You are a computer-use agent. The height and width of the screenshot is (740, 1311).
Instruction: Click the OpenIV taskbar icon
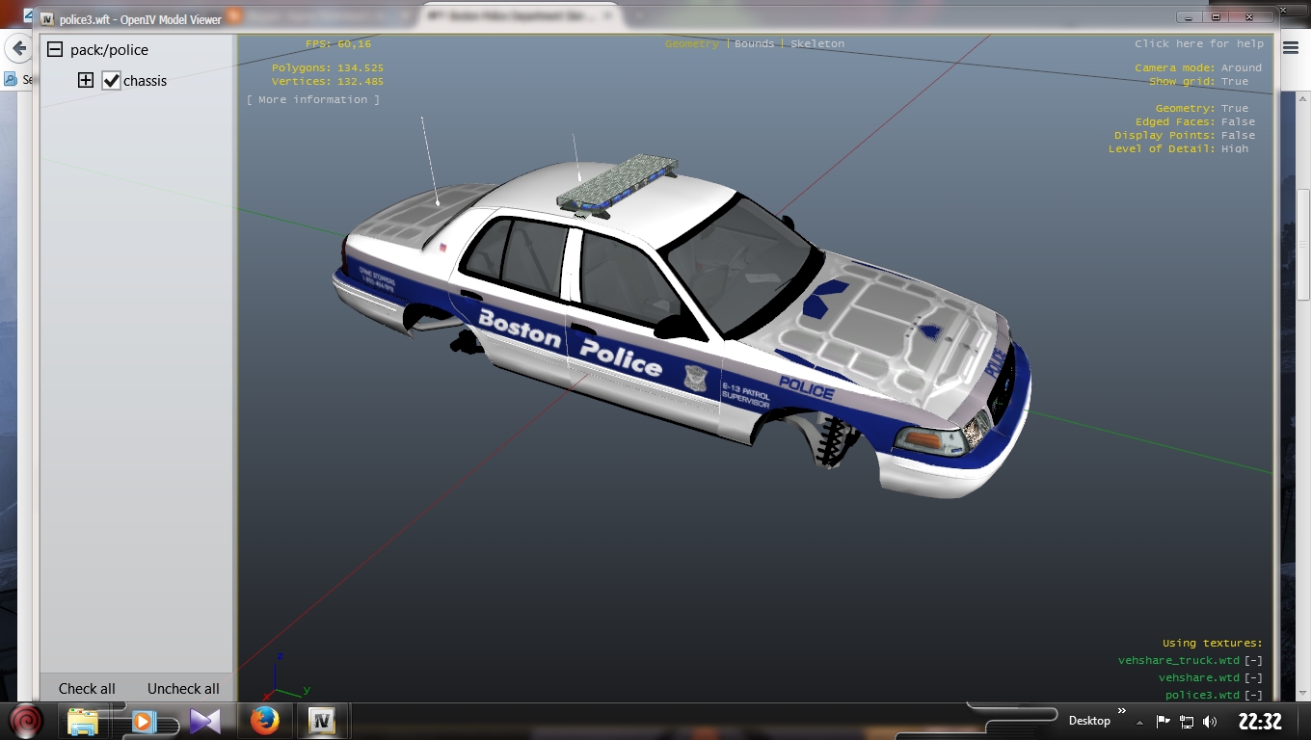(321, 721)
